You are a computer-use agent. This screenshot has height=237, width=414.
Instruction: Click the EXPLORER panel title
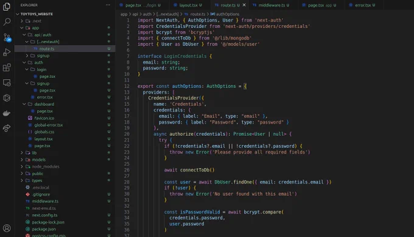29,5
